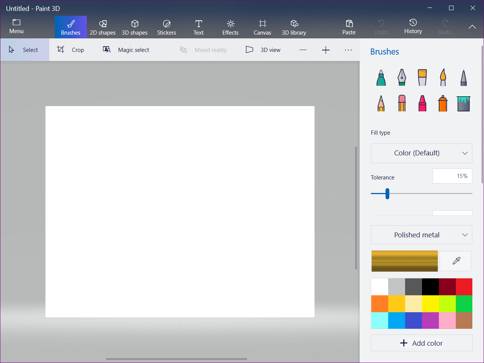Toggle the 3D view
The image size is (484, 363).
point(263,50)
